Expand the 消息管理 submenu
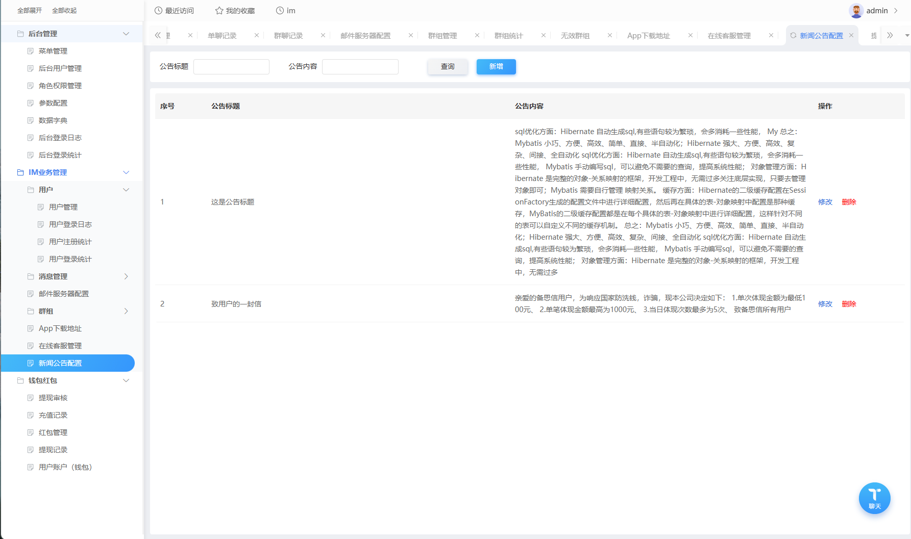 [126, 276]
